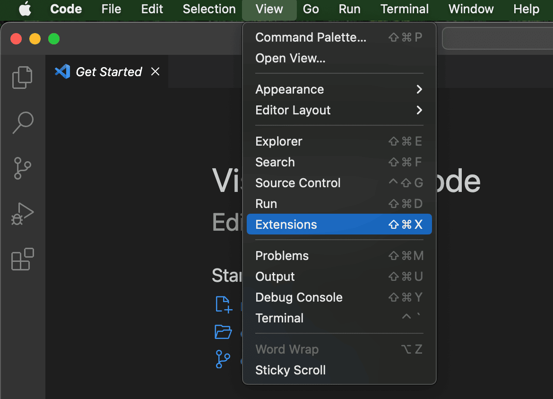Open the Terminal menu in menu bar
553x399 pixels.
tap(404, 9)
